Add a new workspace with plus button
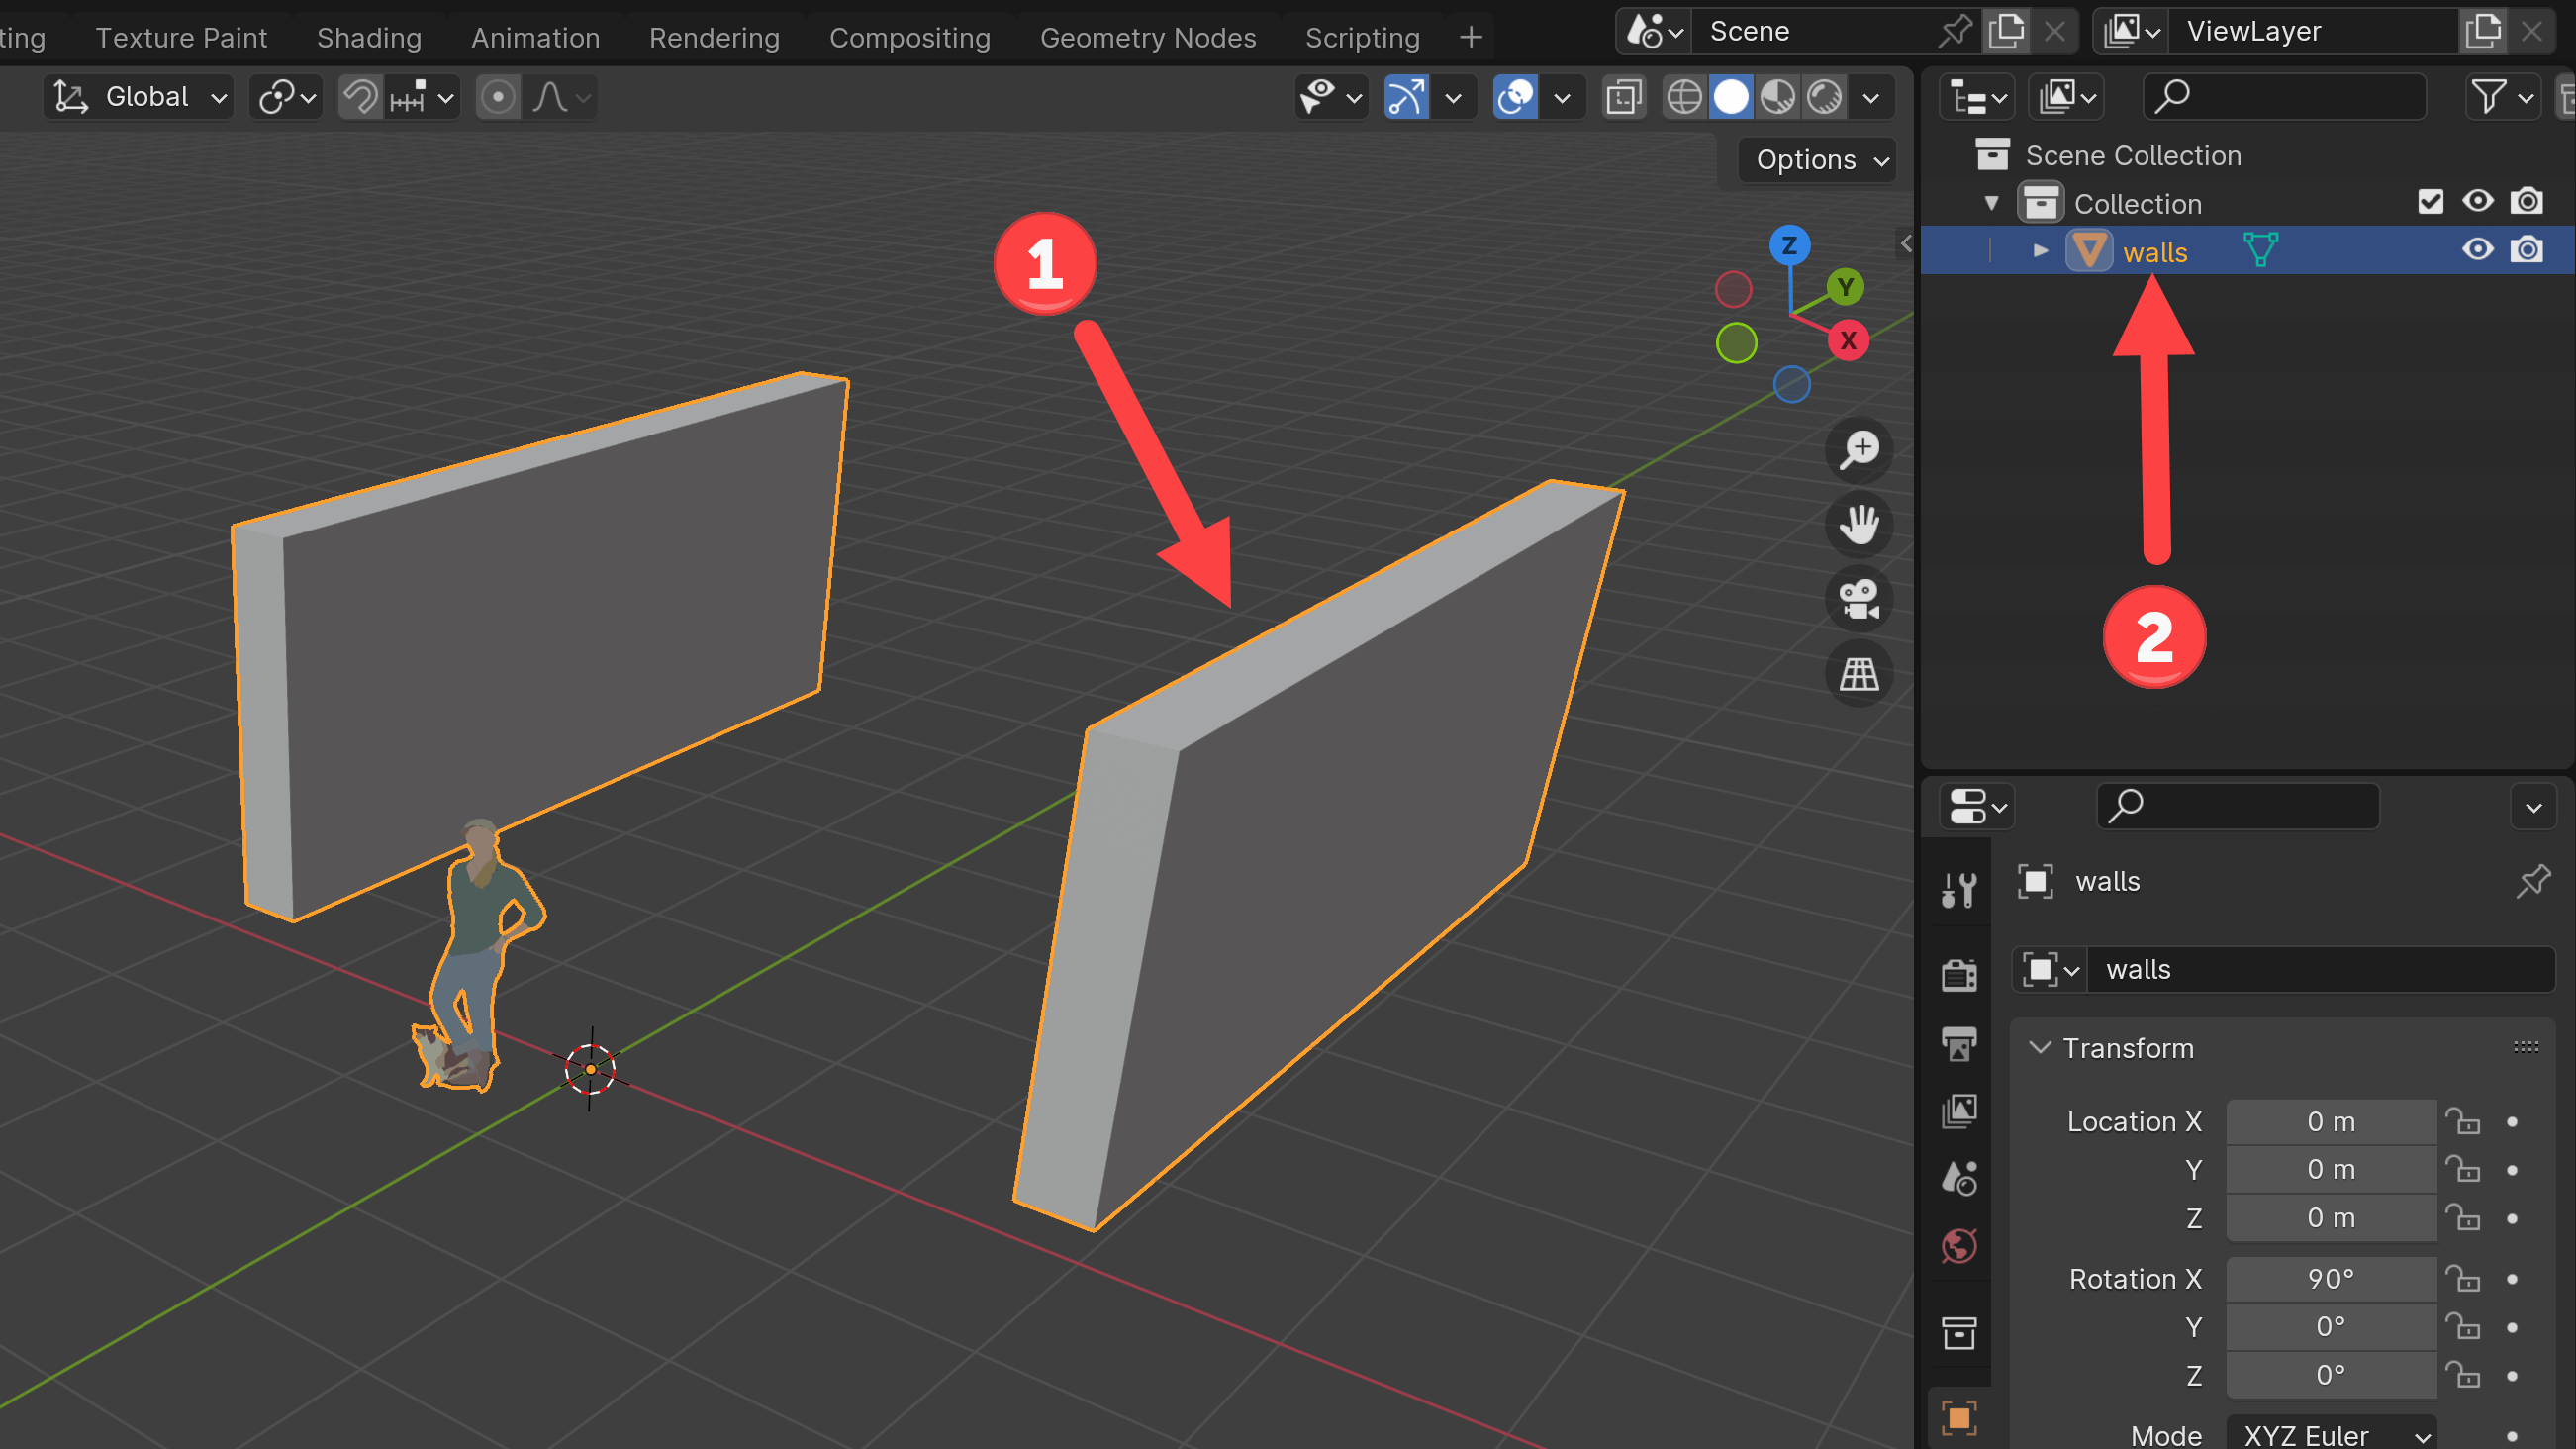Viewport: 2576px width, 1449px height. pos(1470,37)
